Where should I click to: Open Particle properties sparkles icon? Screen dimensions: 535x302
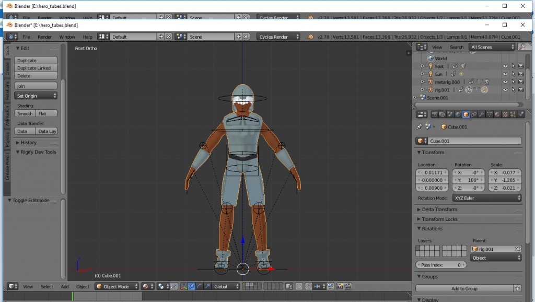point(512,114)
